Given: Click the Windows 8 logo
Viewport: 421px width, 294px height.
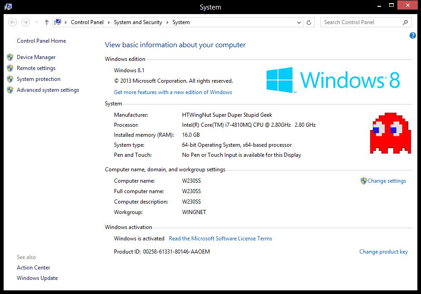Looking at the screenshot, I should tap(333, 80).
